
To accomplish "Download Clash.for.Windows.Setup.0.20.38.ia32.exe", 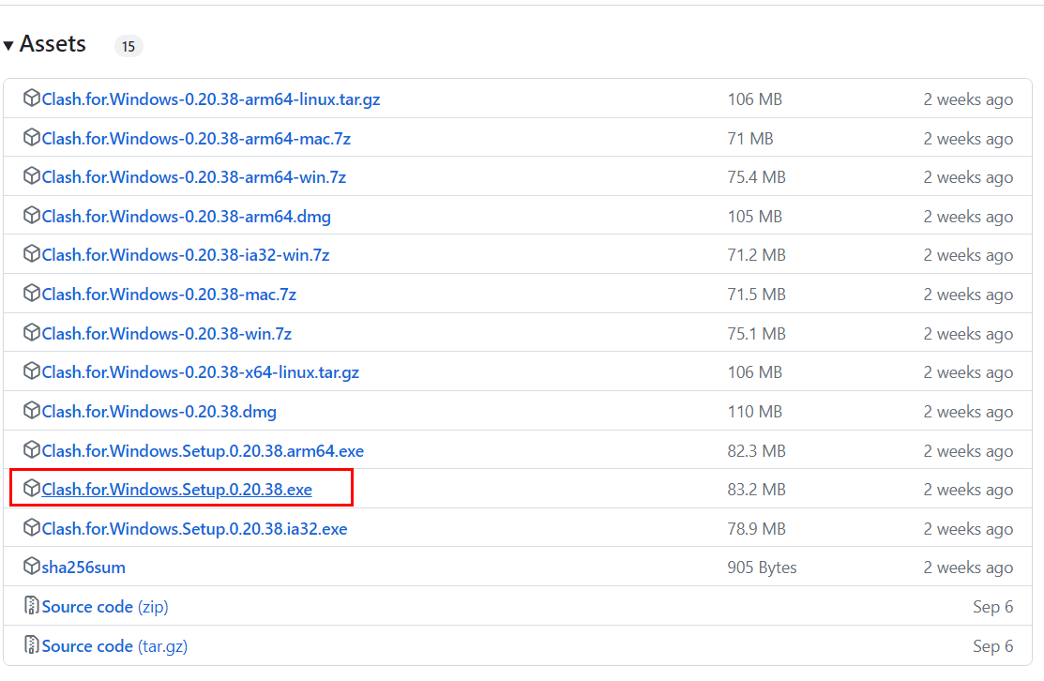I will pyautogui.click(x=194, y=528).
